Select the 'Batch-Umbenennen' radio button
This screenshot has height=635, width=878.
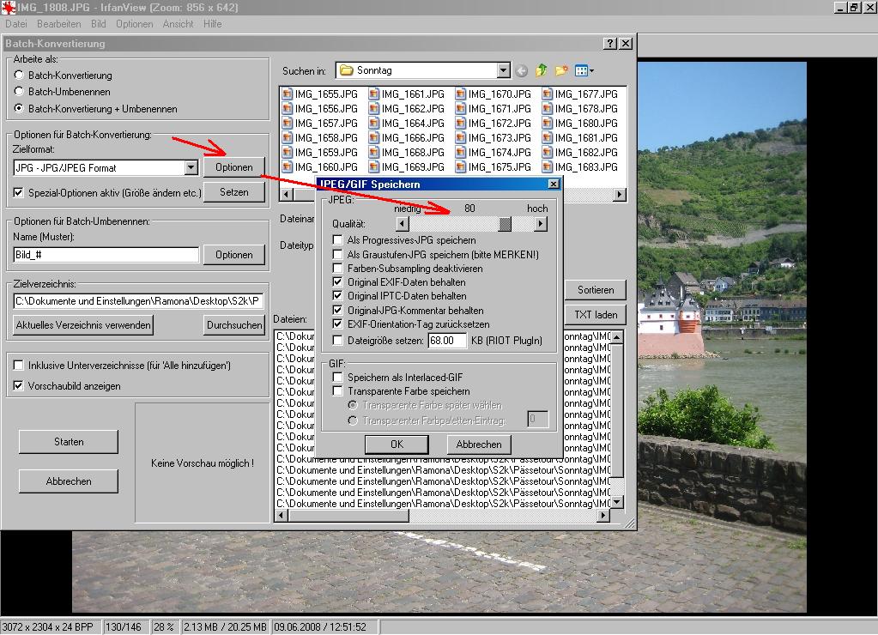[19, 92]
